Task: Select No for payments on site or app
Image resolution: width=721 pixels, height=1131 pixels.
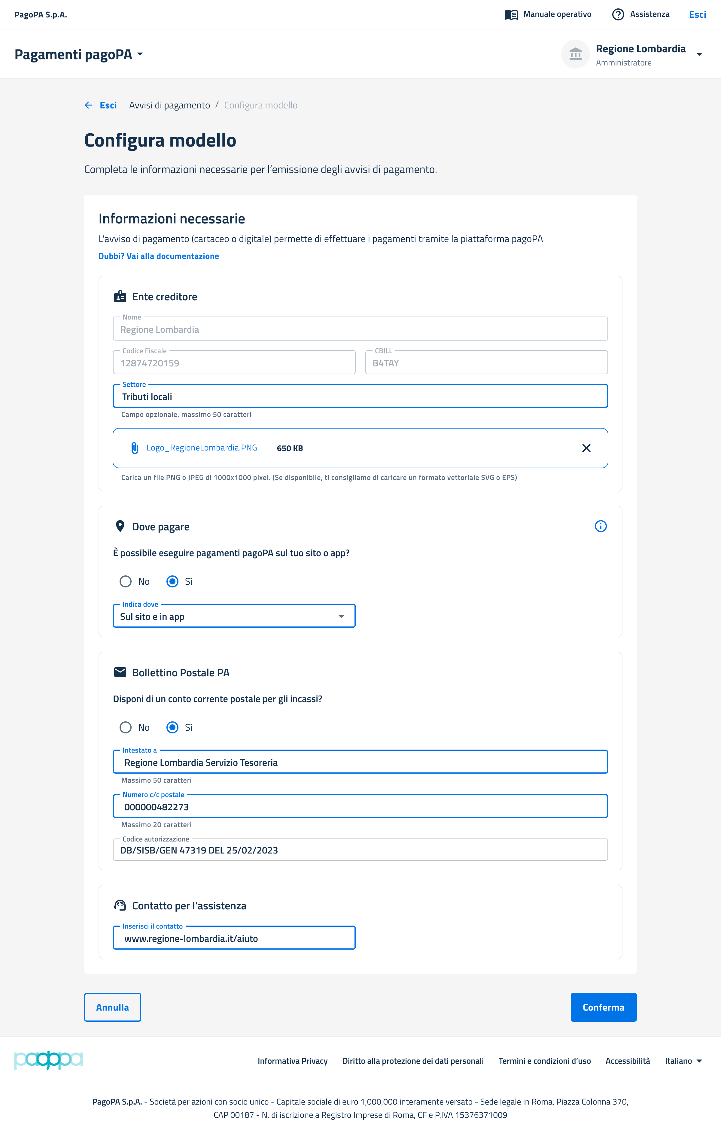Action: pos(125,581)
